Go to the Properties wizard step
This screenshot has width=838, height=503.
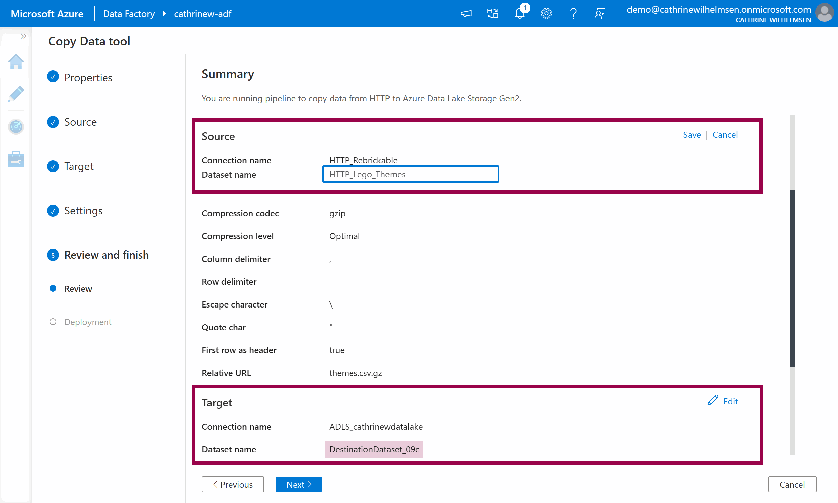coord(88,77)
